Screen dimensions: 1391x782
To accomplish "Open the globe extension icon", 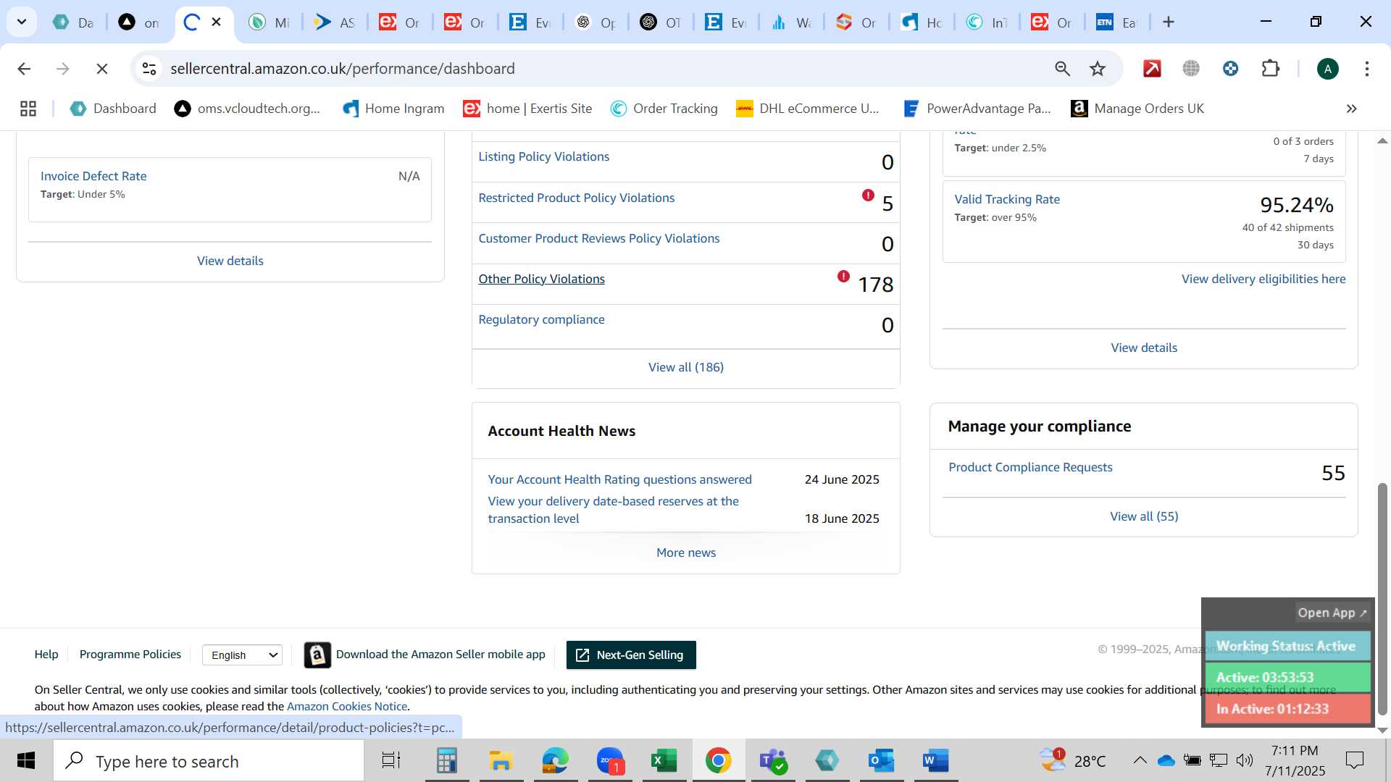I will click(x=1191, y=69).
